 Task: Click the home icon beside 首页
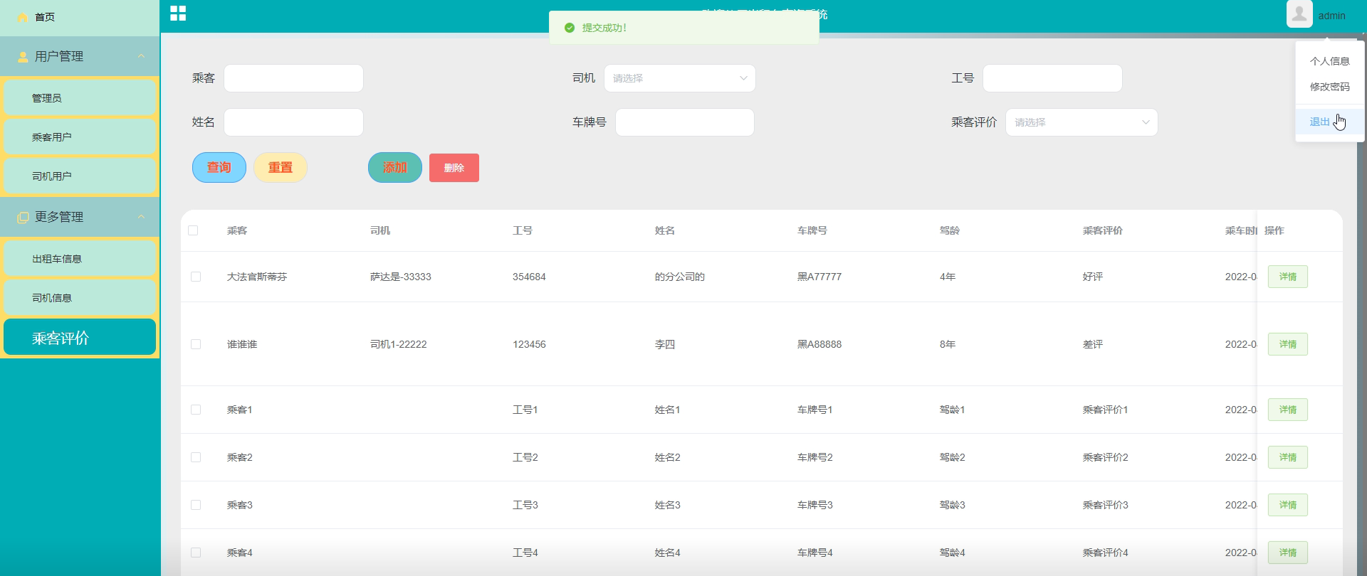(22, 17)
